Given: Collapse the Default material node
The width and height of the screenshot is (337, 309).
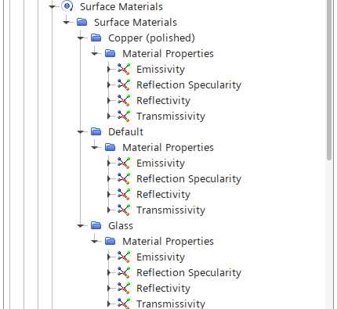Looking at the screenshot, I should (x=81, y=132).
